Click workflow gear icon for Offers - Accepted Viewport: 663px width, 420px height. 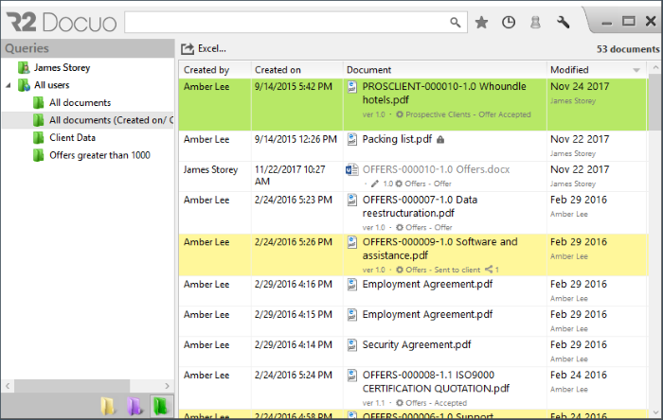pos(399,403)
